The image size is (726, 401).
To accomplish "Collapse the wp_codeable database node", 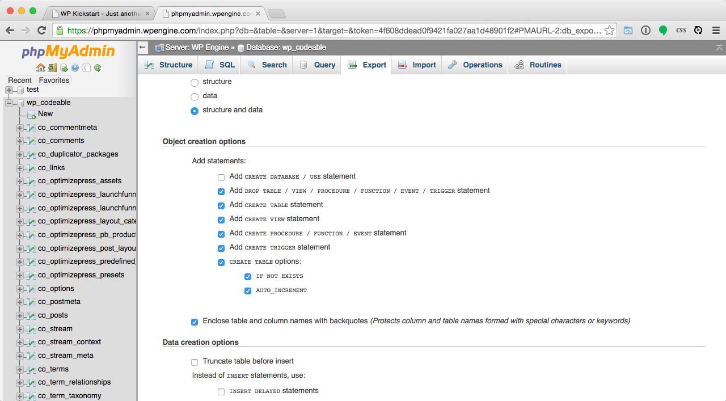I will coord(9,103).
